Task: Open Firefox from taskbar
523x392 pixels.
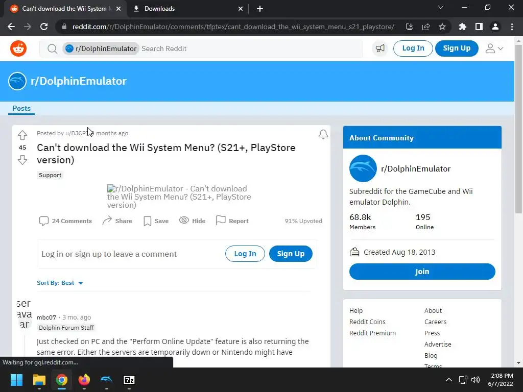Action: point(84,380)
